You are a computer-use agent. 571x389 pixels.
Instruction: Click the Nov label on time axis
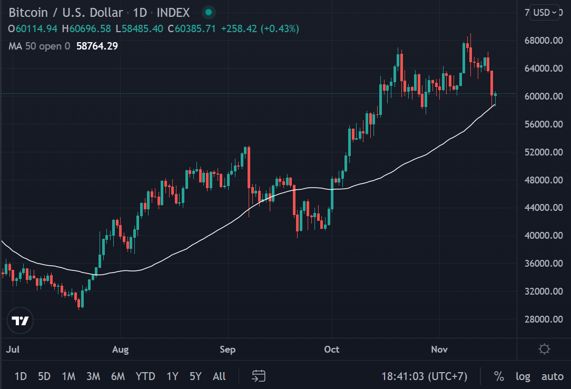pyautogui.click(x=439, y=349)
